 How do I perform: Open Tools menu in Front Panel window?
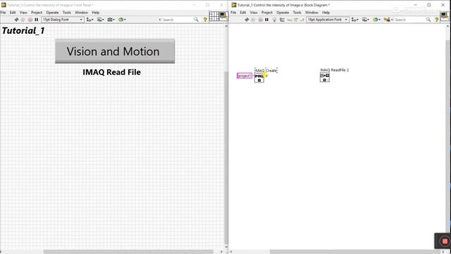pyautogui.click(x=67, y=13)
